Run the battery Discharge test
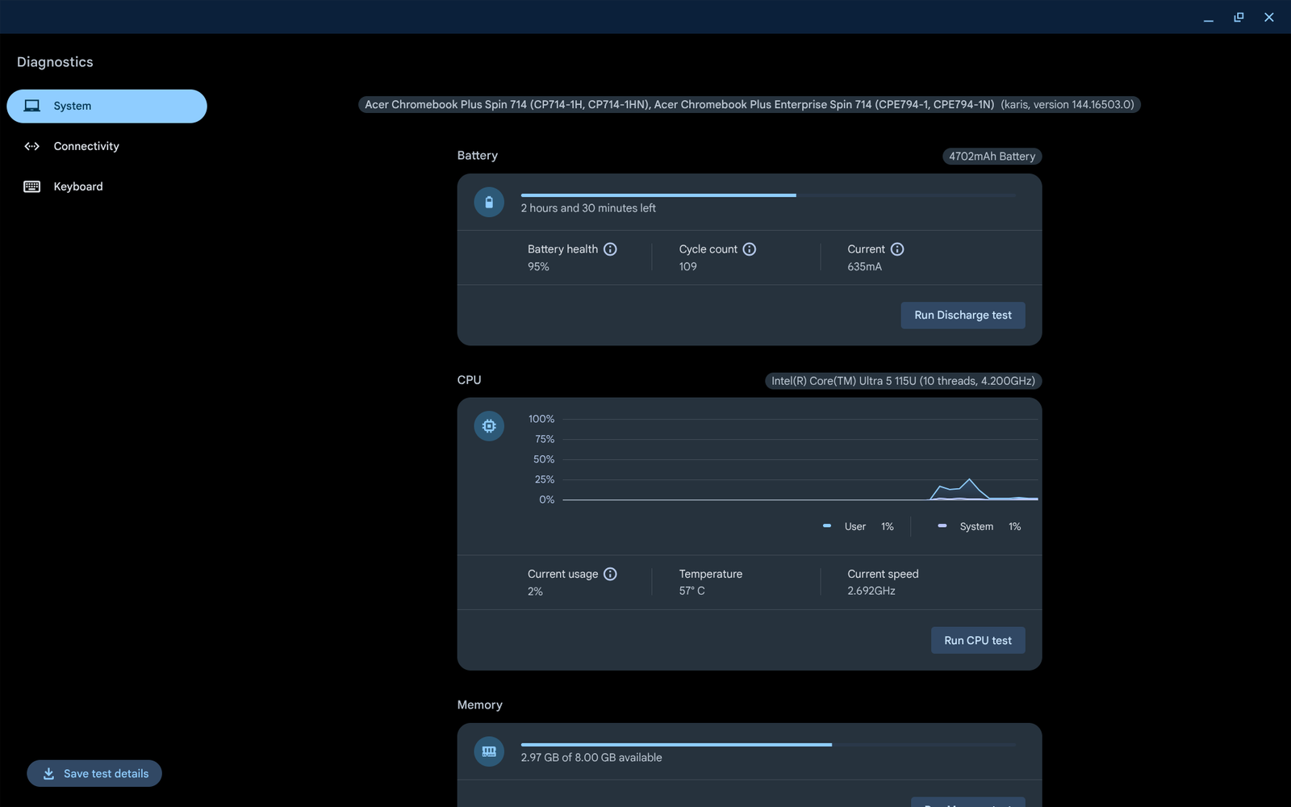 [963, 316]
